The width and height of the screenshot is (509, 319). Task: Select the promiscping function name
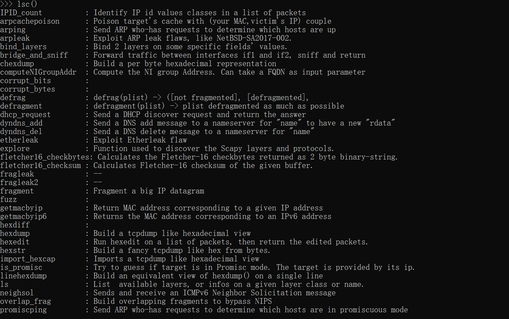point(23,310)
